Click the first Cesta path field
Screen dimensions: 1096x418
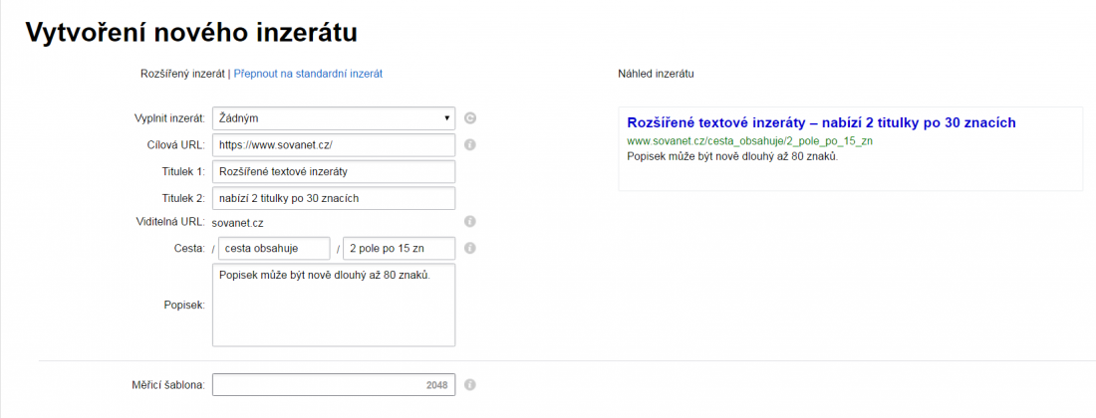click(274, 248)
